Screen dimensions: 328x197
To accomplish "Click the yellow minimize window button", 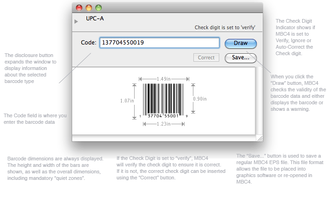I will 89,8.
